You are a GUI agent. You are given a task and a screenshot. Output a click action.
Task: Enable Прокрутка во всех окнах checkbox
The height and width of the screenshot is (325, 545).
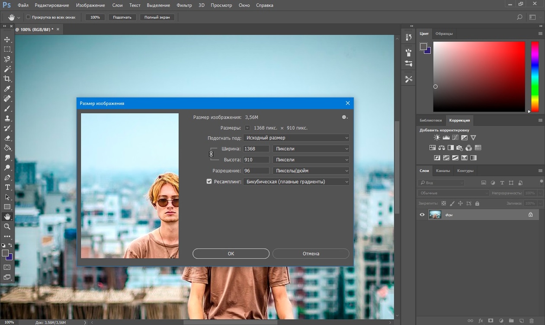point(29,17)
